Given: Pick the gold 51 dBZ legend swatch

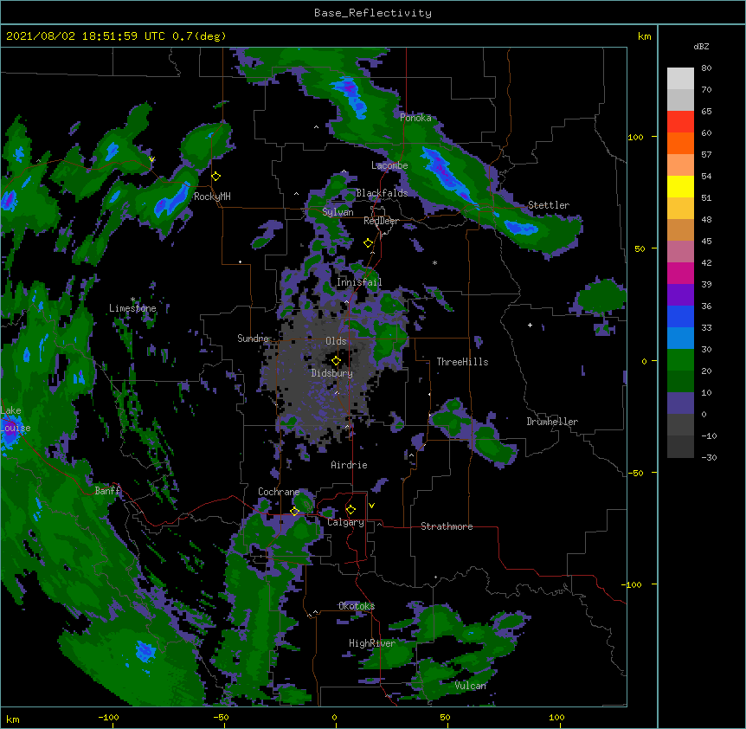Looking at the screenshot, I should tap(680, 209).
